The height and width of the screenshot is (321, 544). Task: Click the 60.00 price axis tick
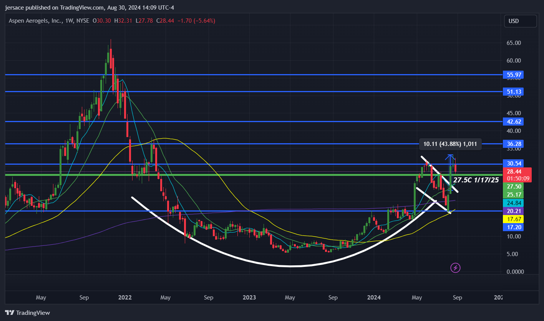pyautogui.click(x=514, y=61)
